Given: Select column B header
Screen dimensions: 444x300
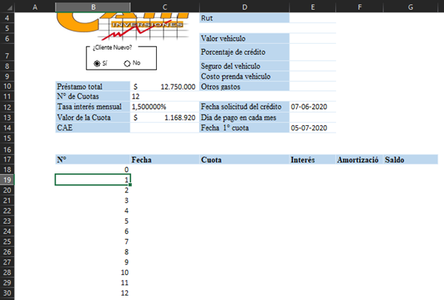Looking at the screenshot, I should [x=92, y=7].
